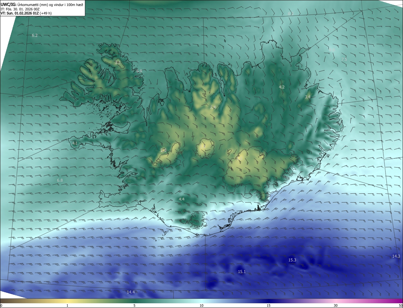This screenshot has height=308, width=403.
Task: Click the colour scale tick labelled 15
Action: 269,305
